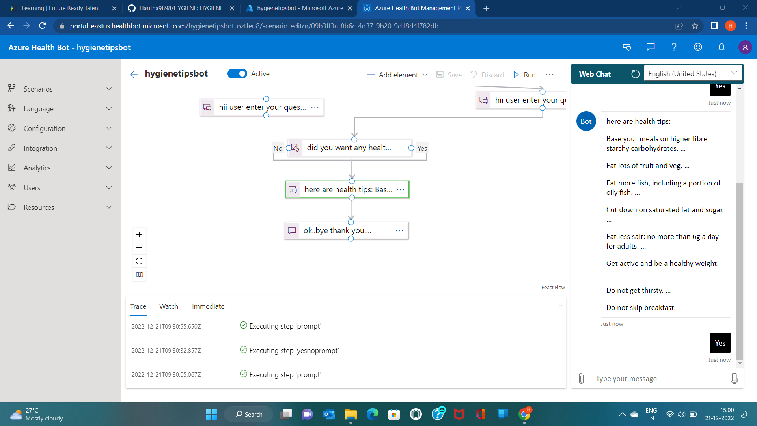The image size is (757, 426).
Task: Click the microphone icon in chat box
Action: pyautogui.click(x=734, y=379)
